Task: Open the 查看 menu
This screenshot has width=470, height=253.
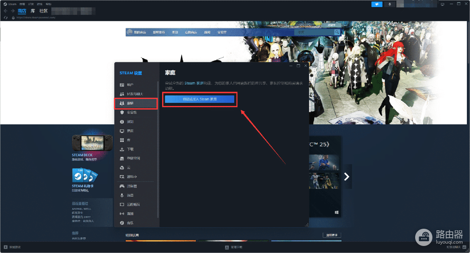Action: [22, 4]
